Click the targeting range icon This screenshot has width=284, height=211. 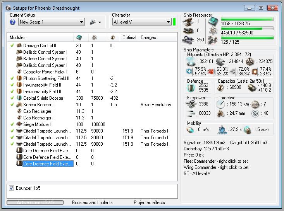(220, 104)
